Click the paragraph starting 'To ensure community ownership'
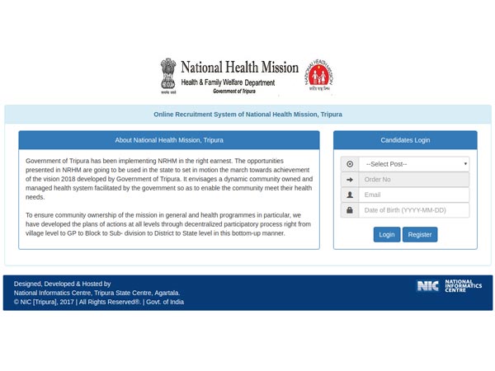The height and width of the screenshot is (371, 495). [x=167, y=223]
